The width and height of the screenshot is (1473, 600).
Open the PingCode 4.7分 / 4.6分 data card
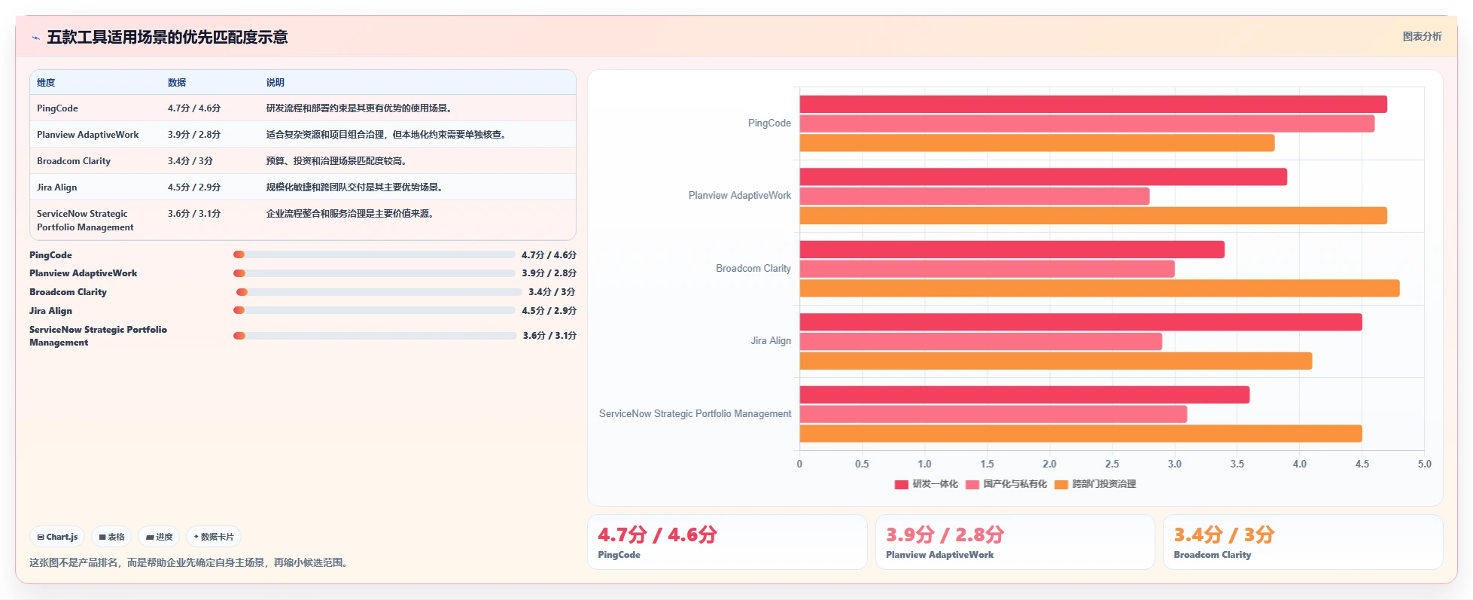click(x=727, y=542)
